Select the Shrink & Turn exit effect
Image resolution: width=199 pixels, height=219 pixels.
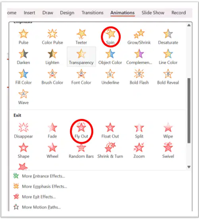pos(110,150)
